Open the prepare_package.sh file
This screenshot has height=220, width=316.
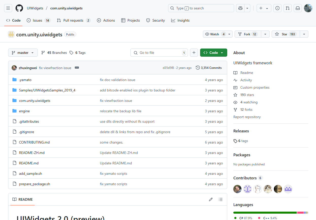click(34, 184)
